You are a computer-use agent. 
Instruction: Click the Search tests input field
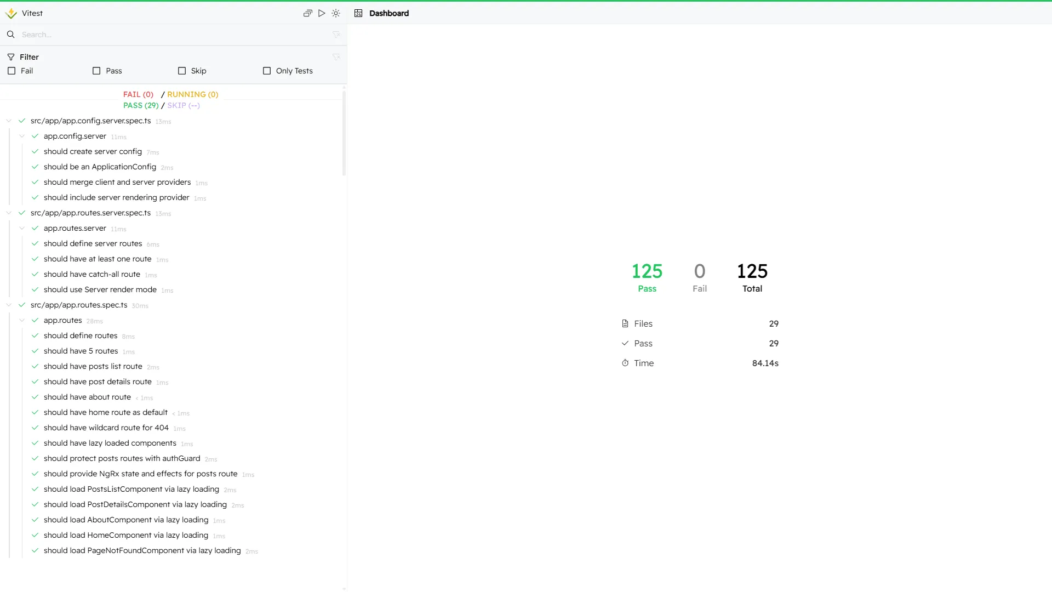[164, 35]
